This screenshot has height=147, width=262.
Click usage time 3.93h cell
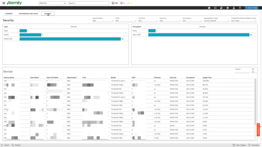(x=205, y=138)
